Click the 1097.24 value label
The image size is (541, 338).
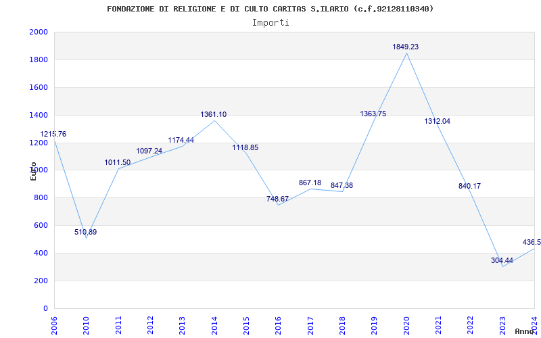point(149,151)
